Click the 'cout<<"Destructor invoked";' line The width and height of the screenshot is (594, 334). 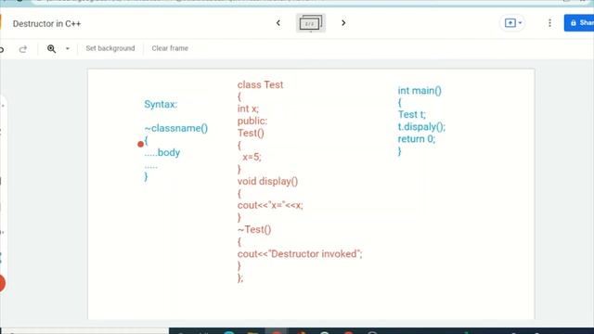pos(300,253)
